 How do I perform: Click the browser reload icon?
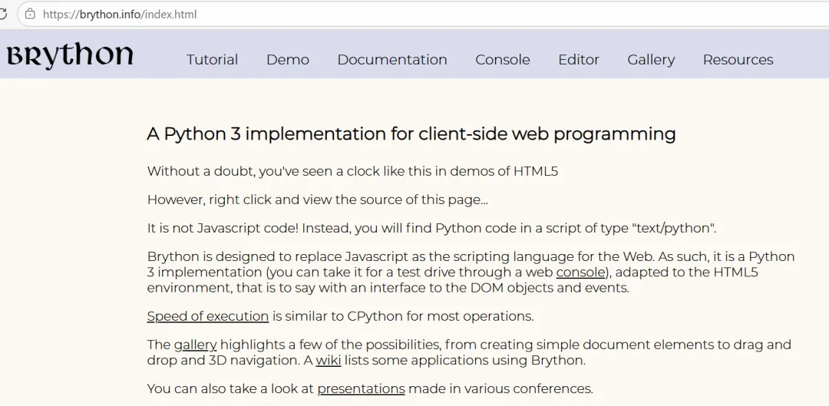[3, 14]
